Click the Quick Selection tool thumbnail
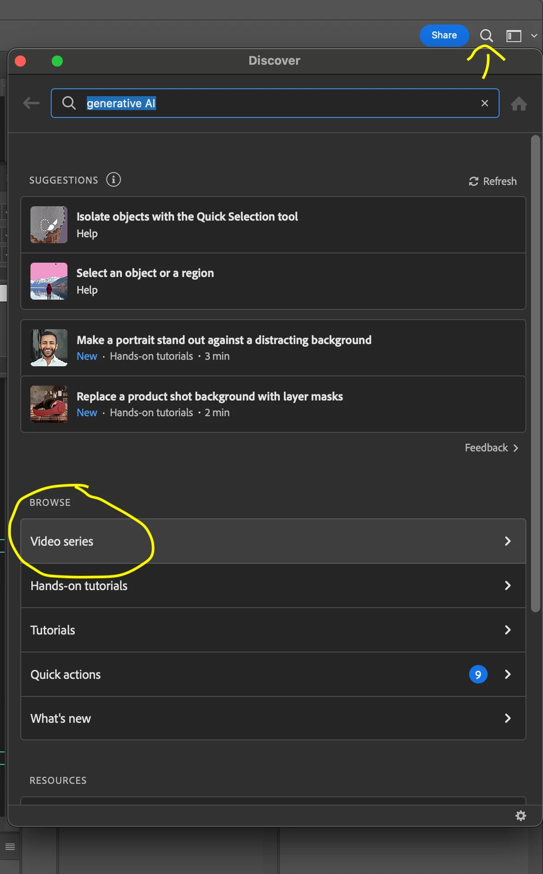The image size is (543, 874). [49, 225]
